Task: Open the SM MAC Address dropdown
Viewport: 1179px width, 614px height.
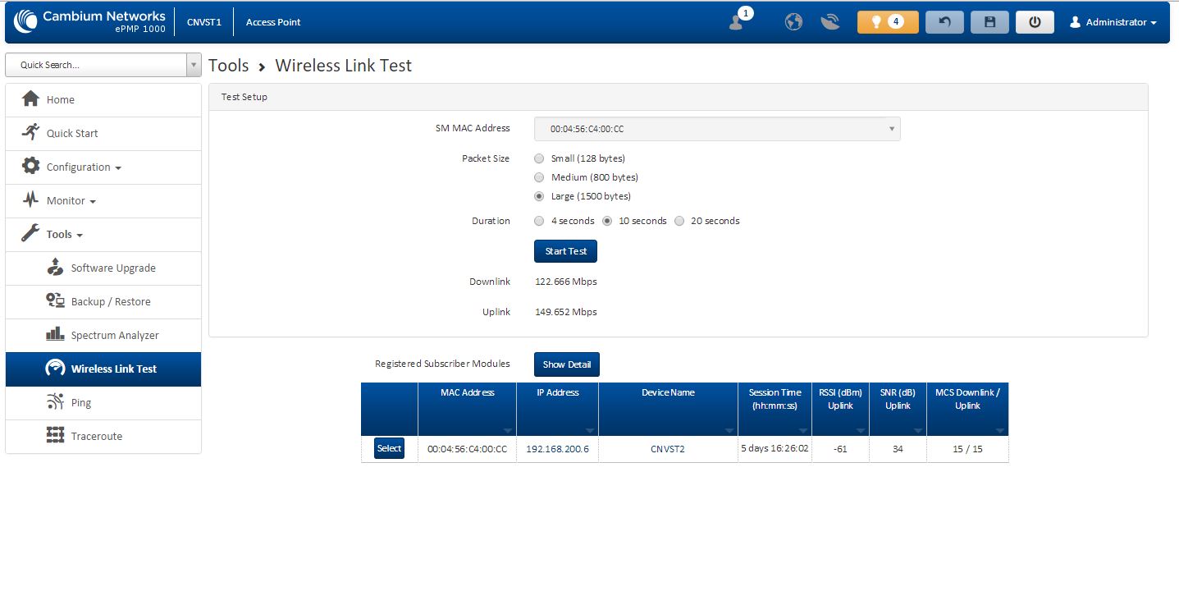Action: pos(717,129)
